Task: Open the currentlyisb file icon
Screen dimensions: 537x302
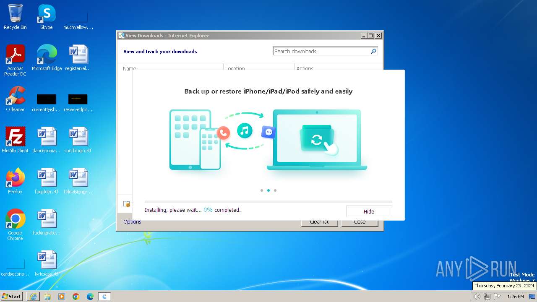Action: tap(47, 103)
